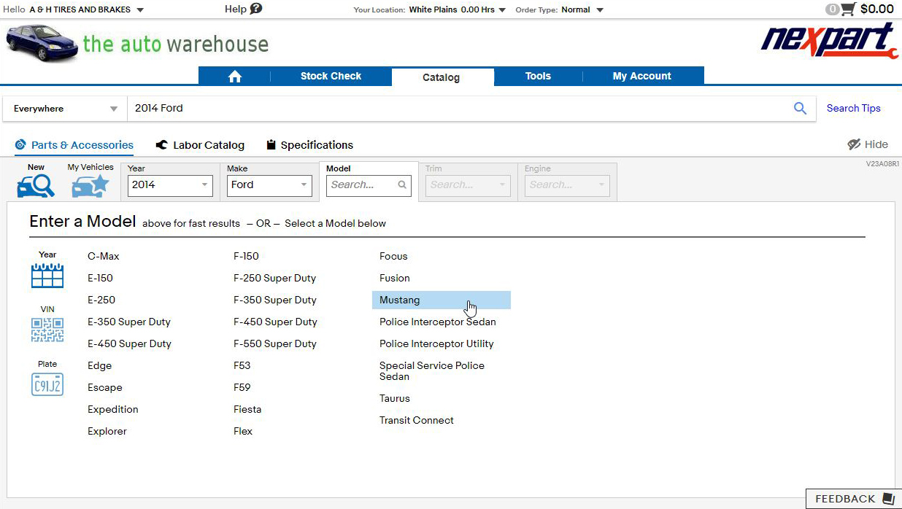Select E-350 Super Duty model
The width and height of the screenshot is (902, 509).
pos(129,322)
